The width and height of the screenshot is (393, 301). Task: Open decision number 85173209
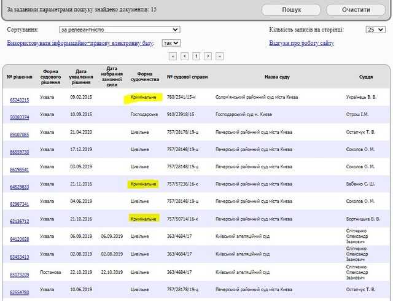[x=19, y=274]
